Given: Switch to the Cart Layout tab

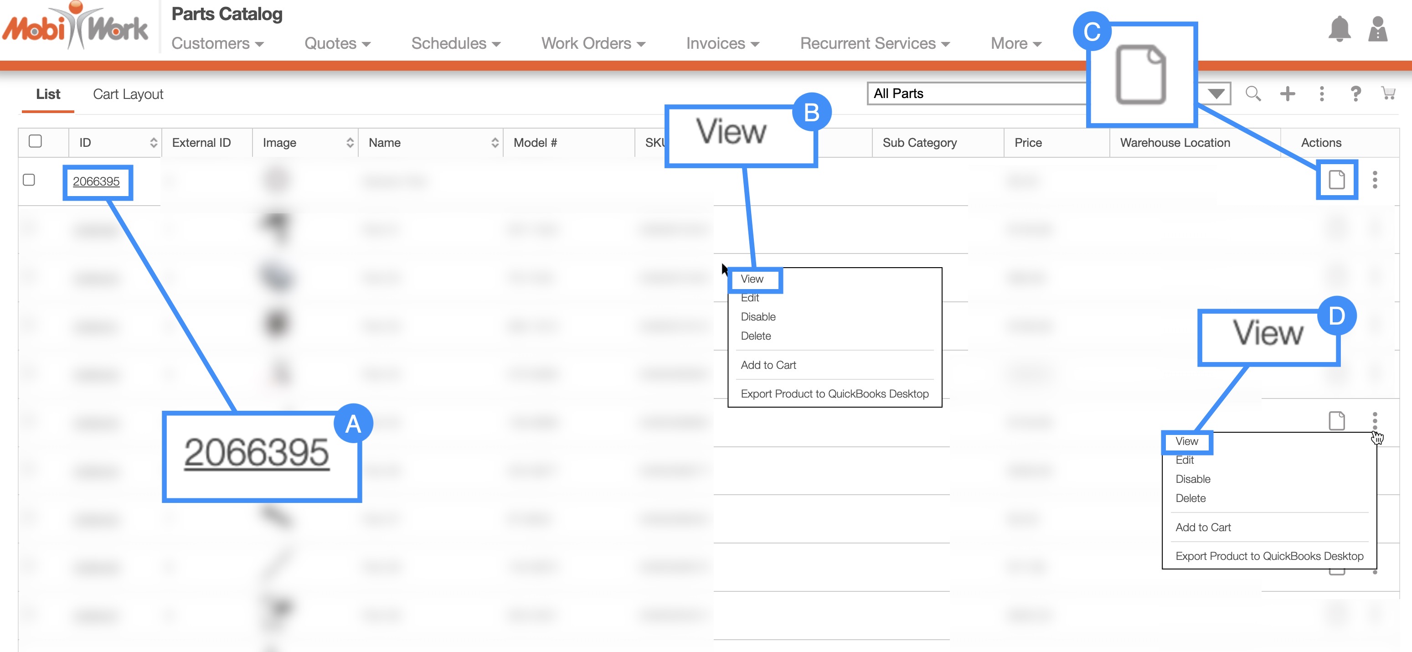Looking at the screenshot, I should click(x=128, y=94).
